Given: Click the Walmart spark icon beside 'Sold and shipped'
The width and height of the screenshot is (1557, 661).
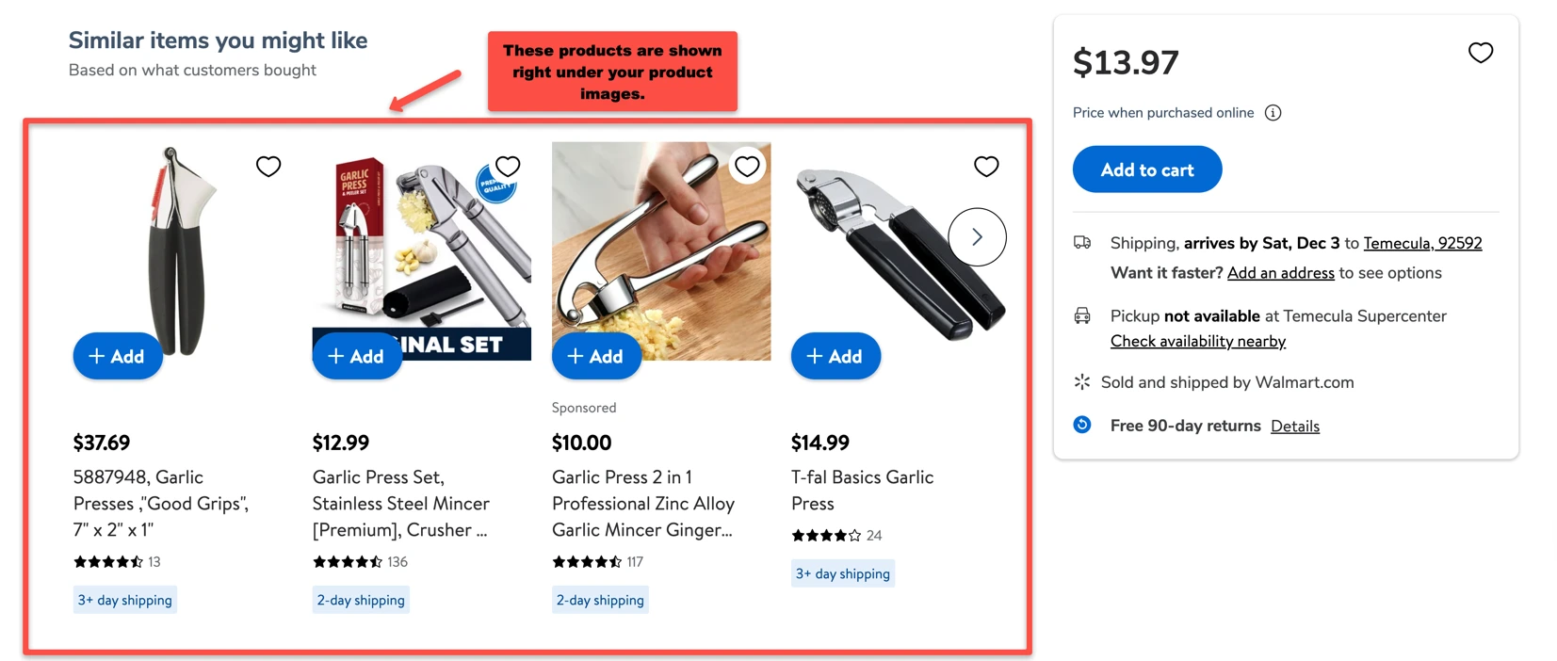Looking at the screenshot, I should click(x=1081, y=381).
